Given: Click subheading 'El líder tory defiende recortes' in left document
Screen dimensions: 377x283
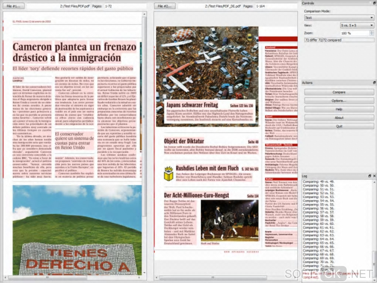Looking at the screenshot, I should point(73,68).
